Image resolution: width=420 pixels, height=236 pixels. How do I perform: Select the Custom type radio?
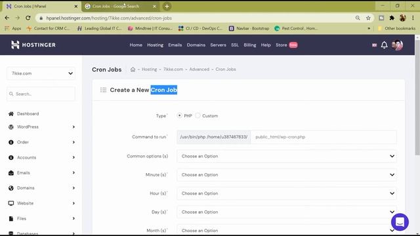pyautogui.click(x=198, y=115)
